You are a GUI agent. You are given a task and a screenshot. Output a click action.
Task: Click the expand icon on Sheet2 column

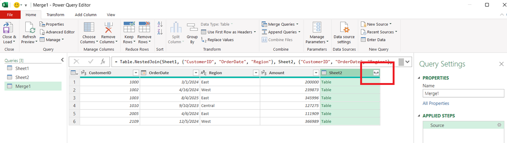(x=376, y=73)
